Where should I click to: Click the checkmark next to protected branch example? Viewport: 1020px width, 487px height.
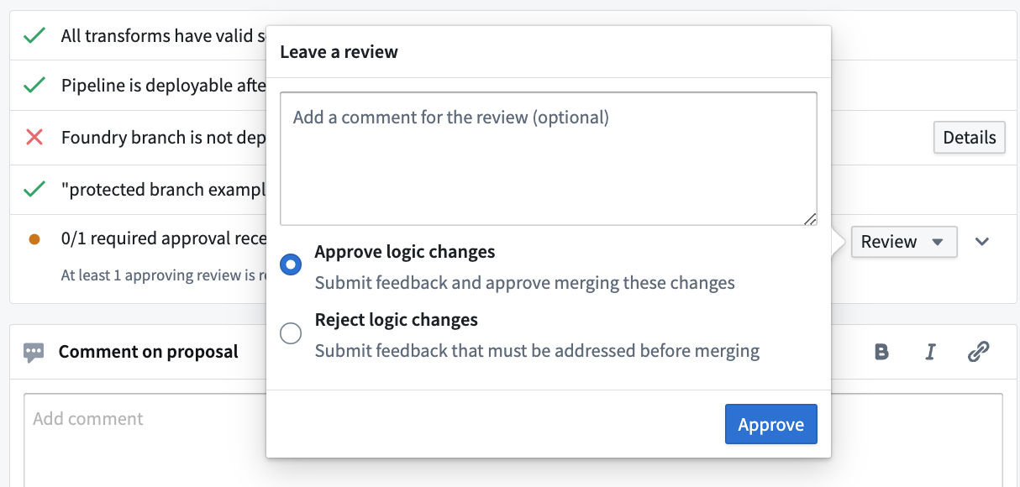pos(36,189)
